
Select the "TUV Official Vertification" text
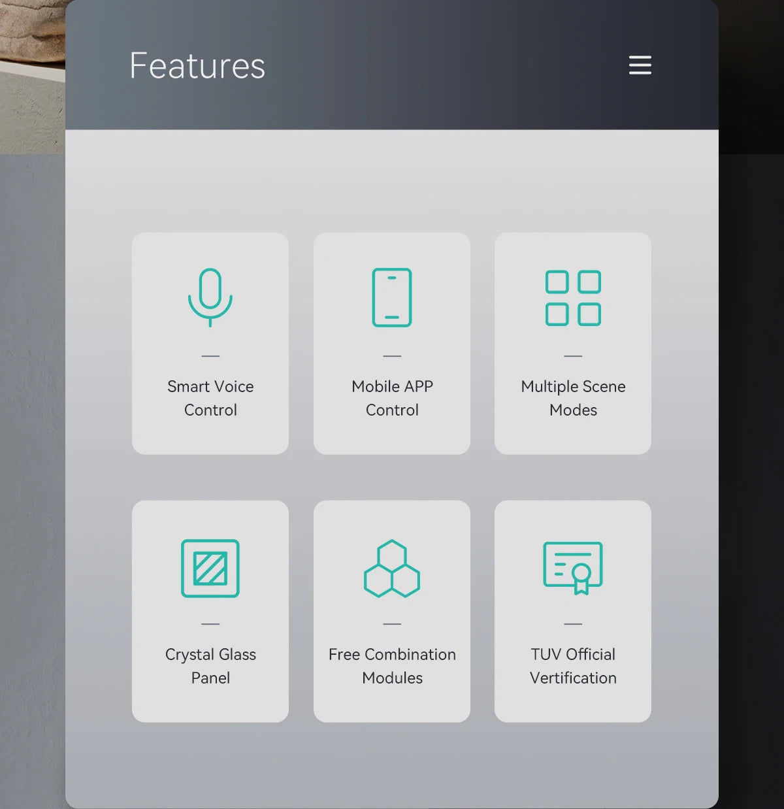(573, 666)
